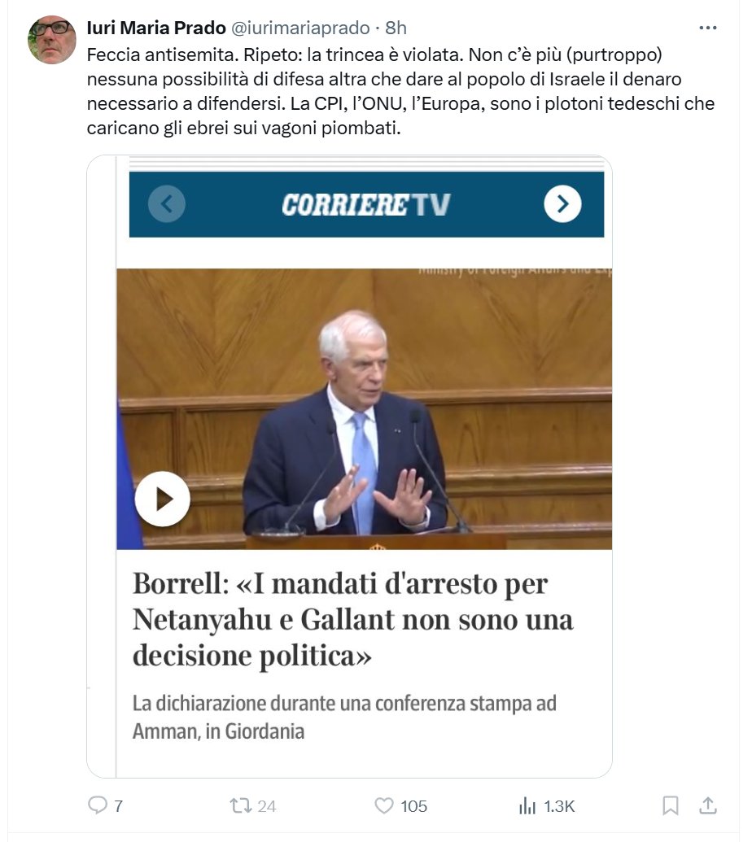
Task: Open the Iuri Maria Prado display name
Action: [x=156, y=28]
